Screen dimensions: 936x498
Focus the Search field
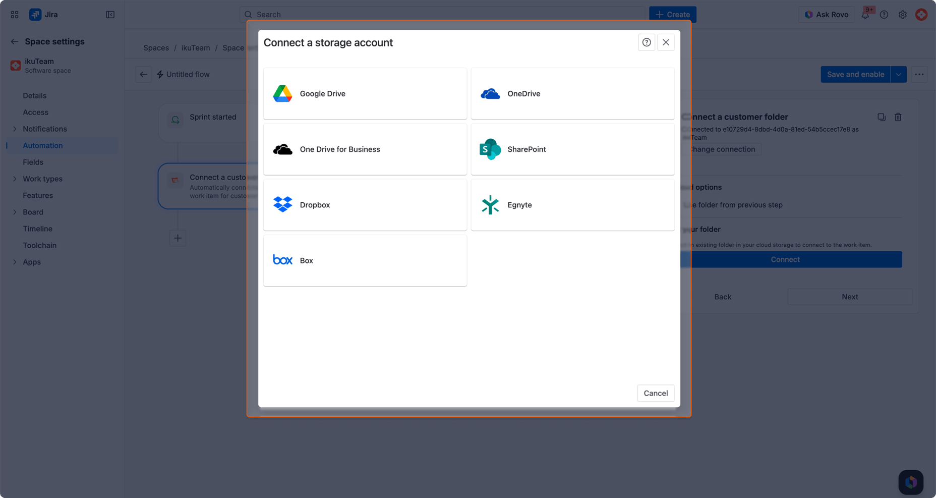pyautogui.click(x=442, y=15)
